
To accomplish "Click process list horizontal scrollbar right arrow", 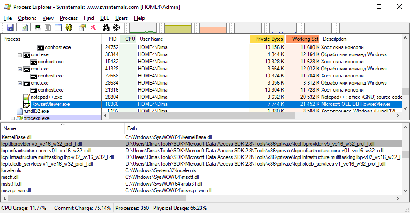I will (398, 116).
